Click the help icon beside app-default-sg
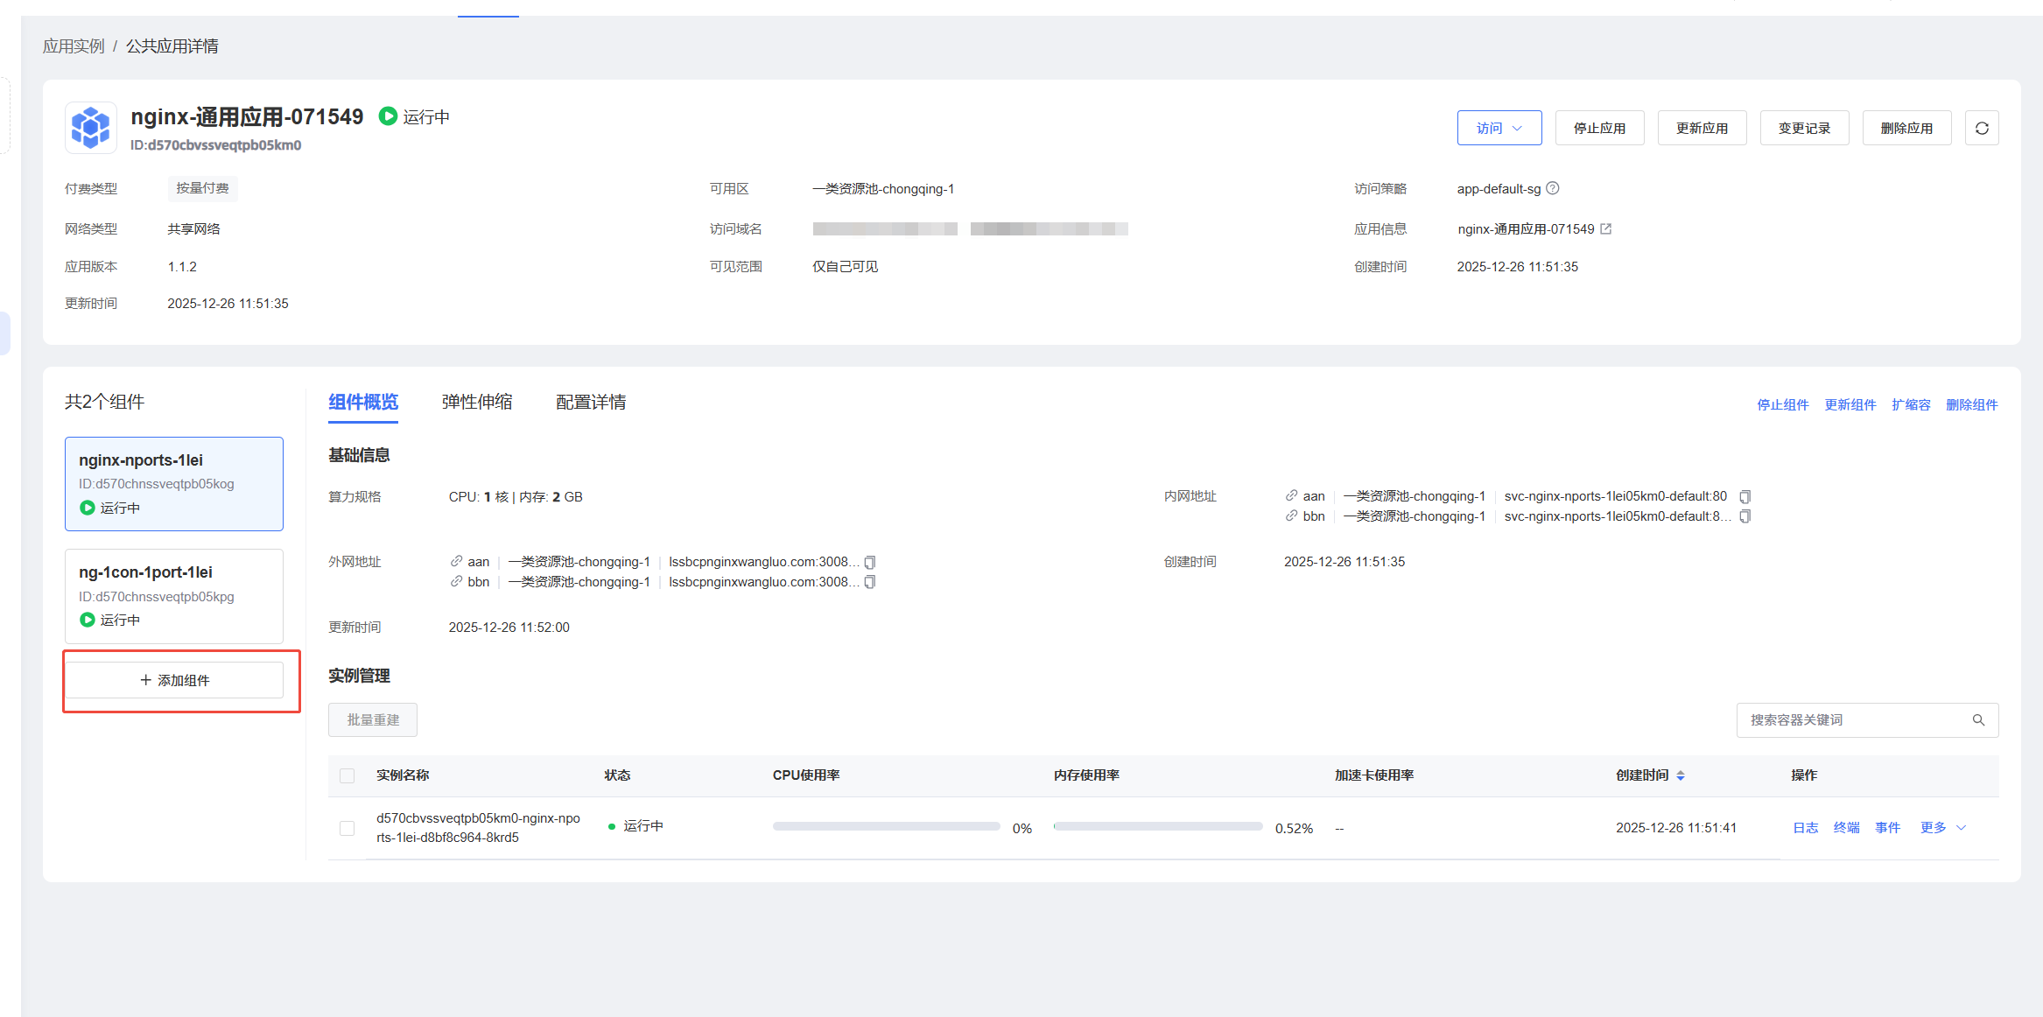This screenshot has height=1017, width=2043. point(1553,188)
